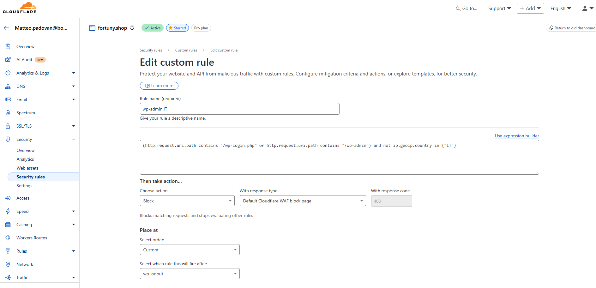Select Security rules sub-item
This screenshot has height=288, width=596.
(44, 177)
